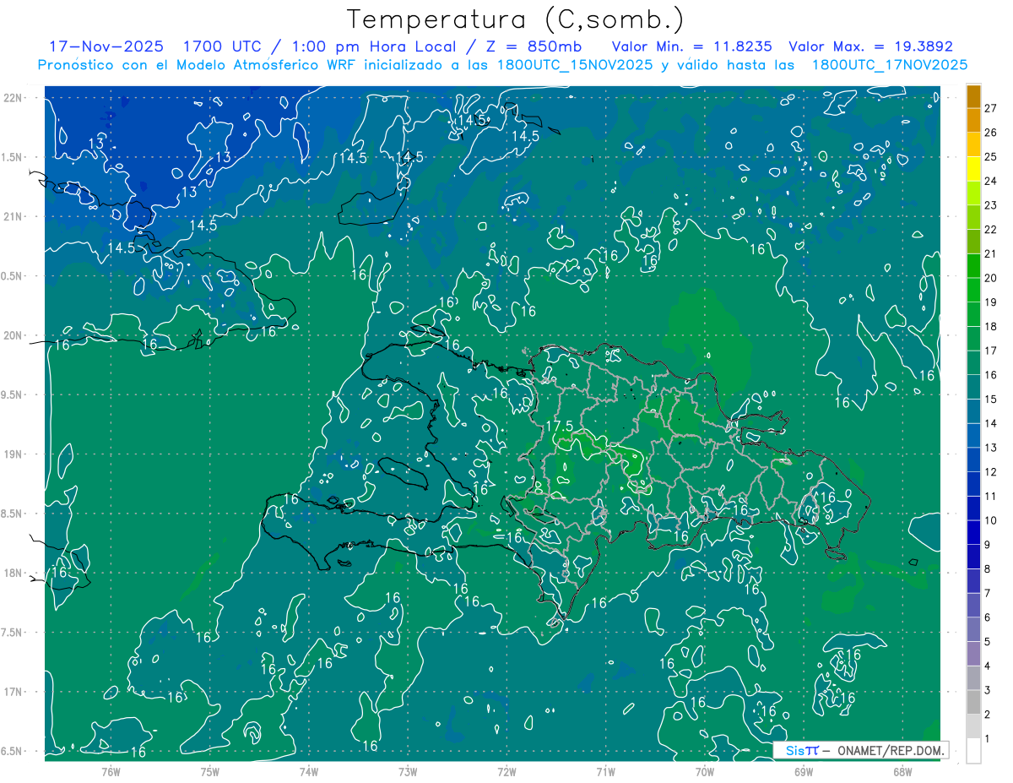The image size is (1013, 783).
Task: Click the legend value "21"
Action: (991, 254)
